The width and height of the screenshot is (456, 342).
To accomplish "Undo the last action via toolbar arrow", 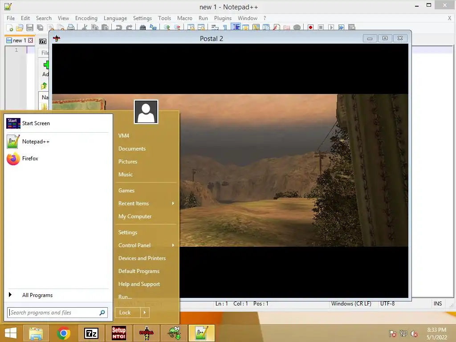I will pyautogui.click(x=118, y=28).
